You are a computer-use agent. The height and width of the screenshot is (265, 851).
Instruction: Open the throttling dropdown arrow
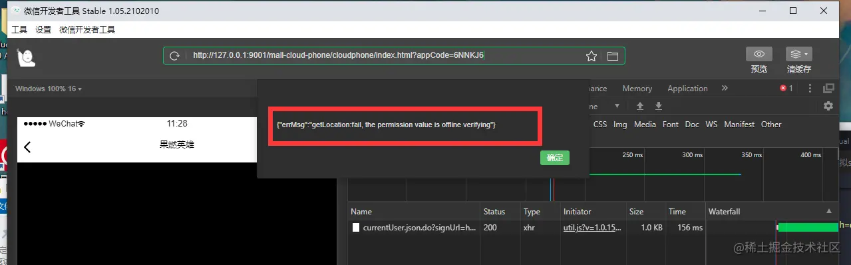pyautogui.click(x=617, y=106)
